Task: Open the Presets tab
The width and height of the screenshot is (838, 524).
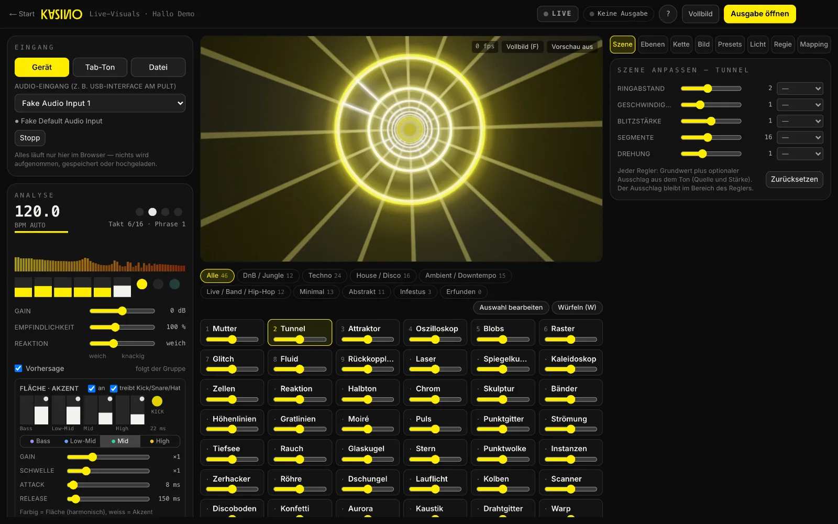Action: [730, 45]
